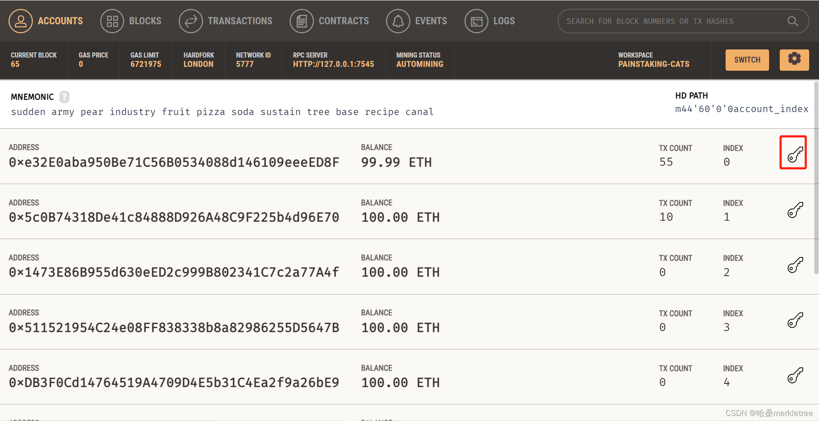Click the TX count value 10
This screenshot has height=421, width=819.
(666, 217)
